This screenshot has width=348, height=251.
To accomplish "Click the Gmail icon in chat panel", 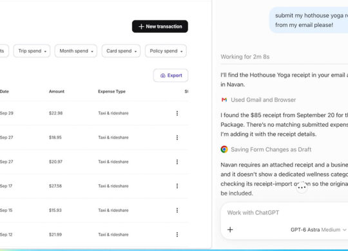I will click(224, 100).
